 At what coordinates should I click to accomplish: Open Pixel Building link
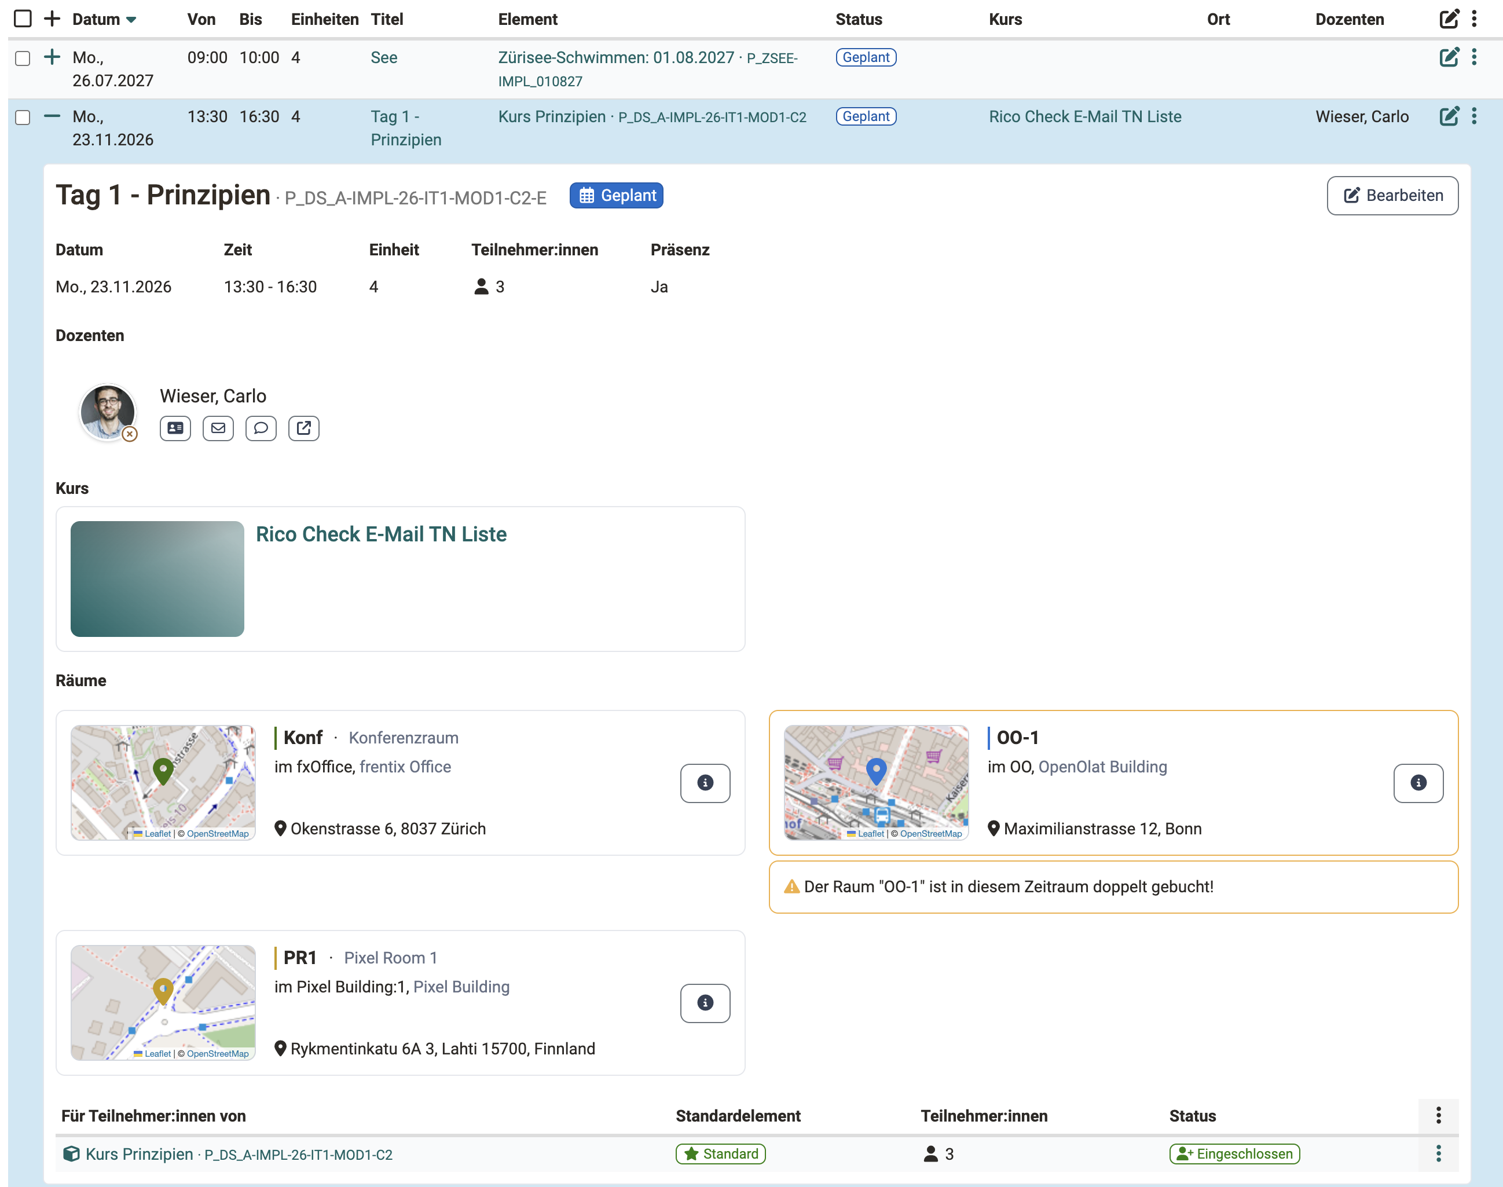(x=461, y=987)
